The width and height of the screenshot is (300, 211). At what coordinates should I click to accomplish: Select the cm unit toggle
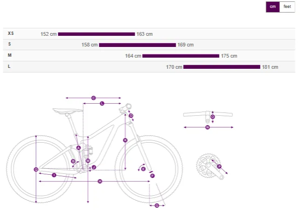click(x=273, y=7)
